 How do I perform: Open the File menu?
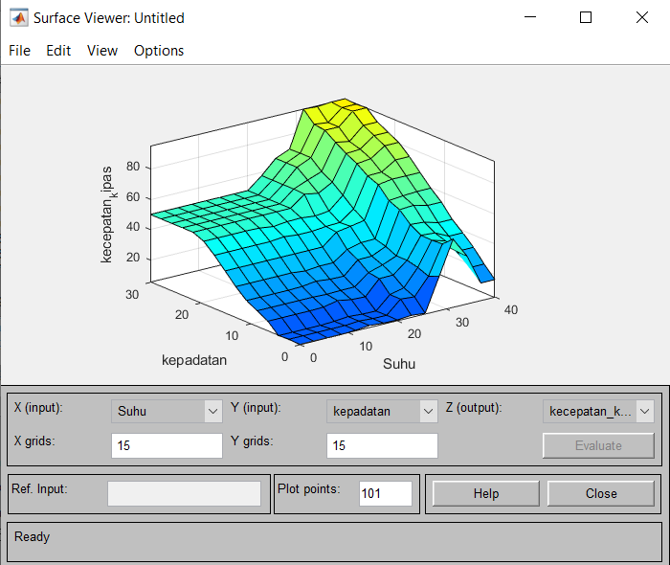tap(20, 51)
